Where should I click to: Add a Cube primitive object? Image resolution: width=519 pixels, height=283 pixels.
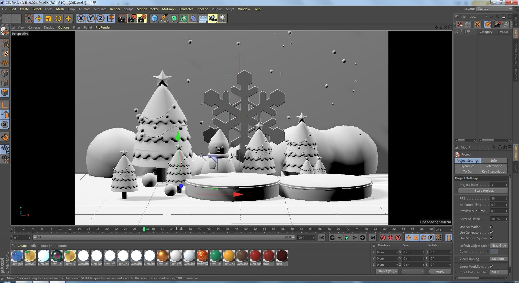pyautogui.click(x=154, y=18)
